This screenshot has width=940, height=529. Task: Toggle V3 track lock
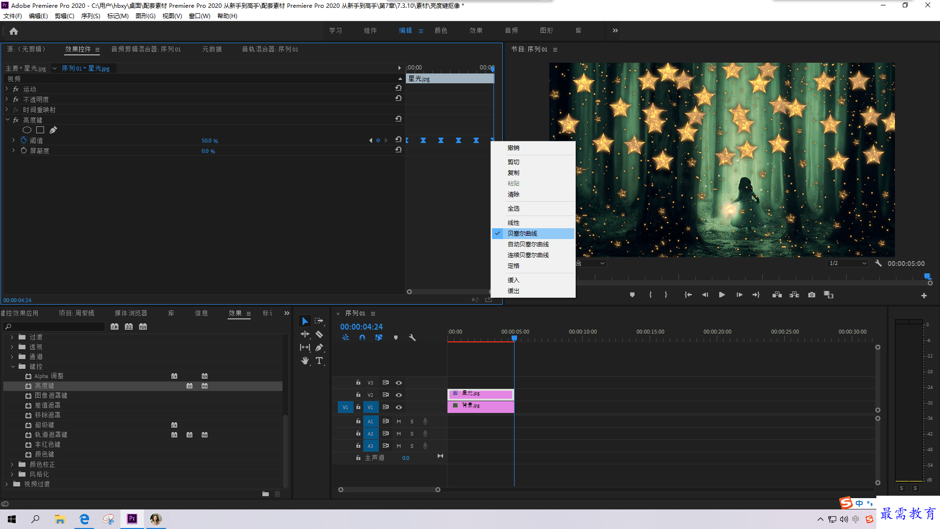[358, 382]
